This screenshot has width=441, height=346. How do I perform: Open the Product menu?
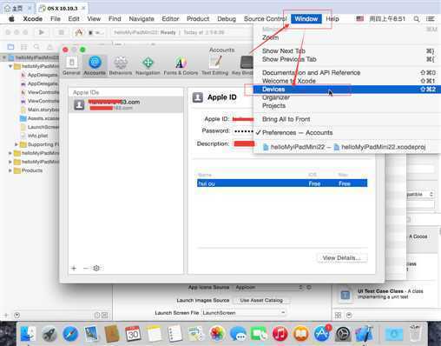198,19
